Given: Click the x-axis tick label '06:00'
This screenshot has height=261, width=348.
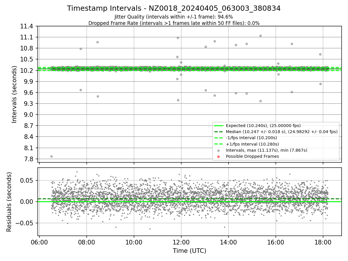Looking at the screenshot, I should tap(39, 242).
